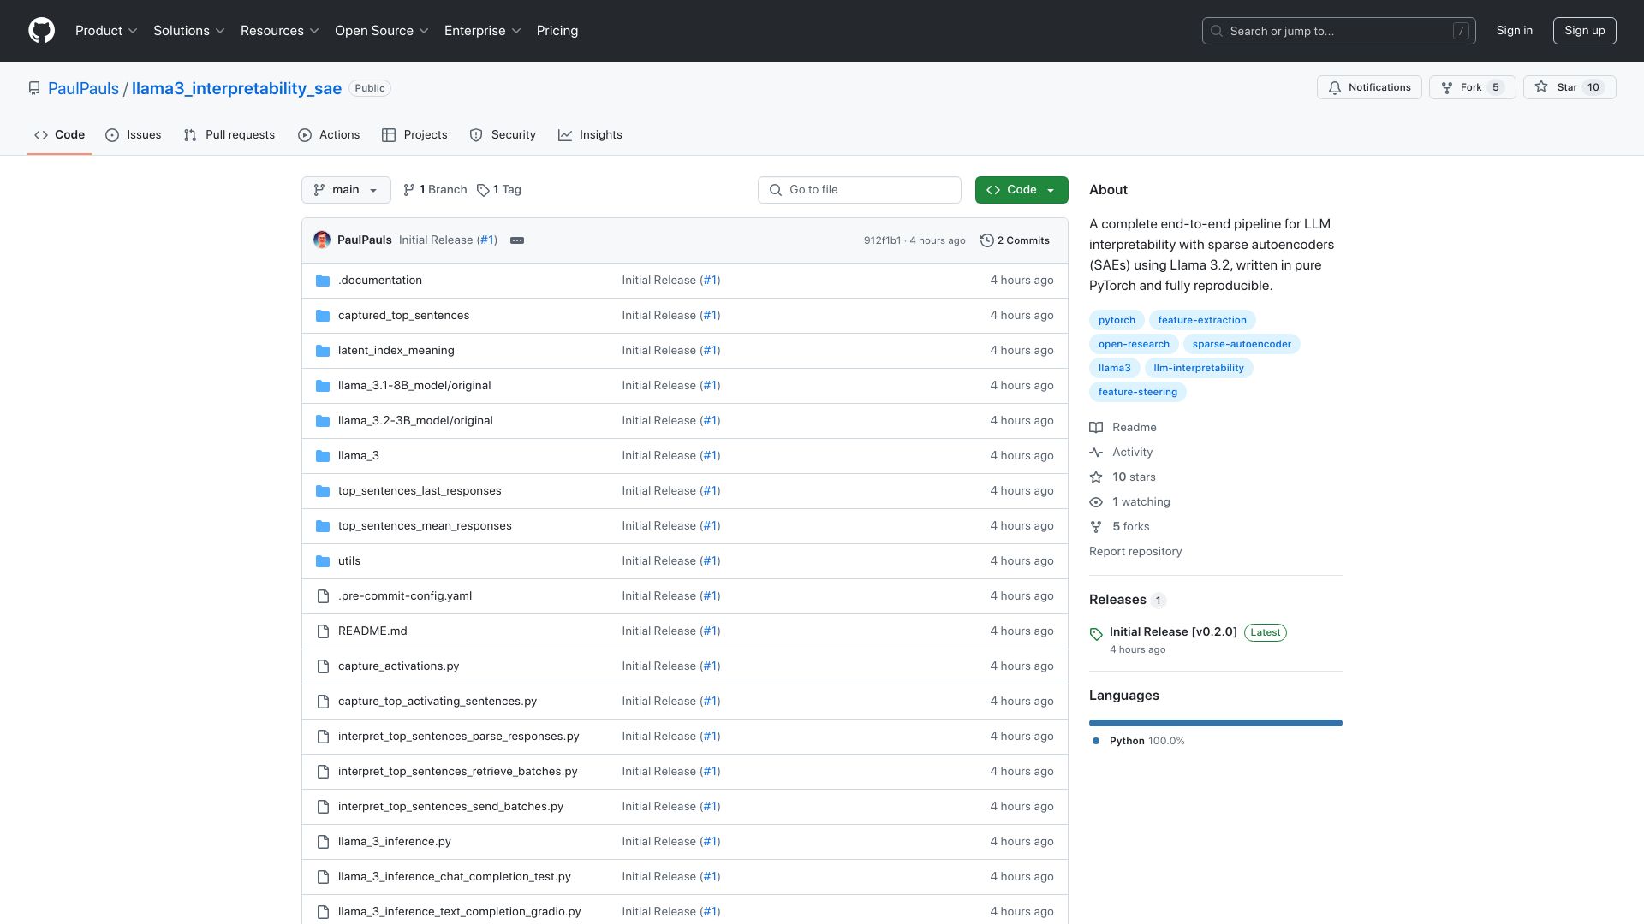Click the Sign in link

coord(1515,31)
